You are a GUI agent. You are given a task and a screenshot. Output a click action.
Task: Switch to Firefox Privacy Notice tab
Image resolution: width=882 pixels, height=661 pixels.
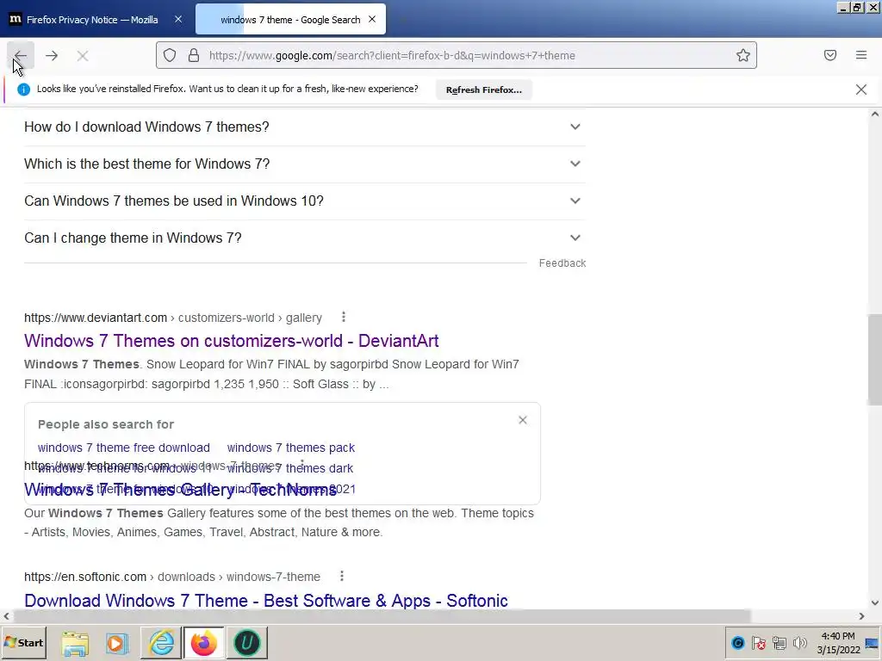pyautogui.click(x=92, y=20)
